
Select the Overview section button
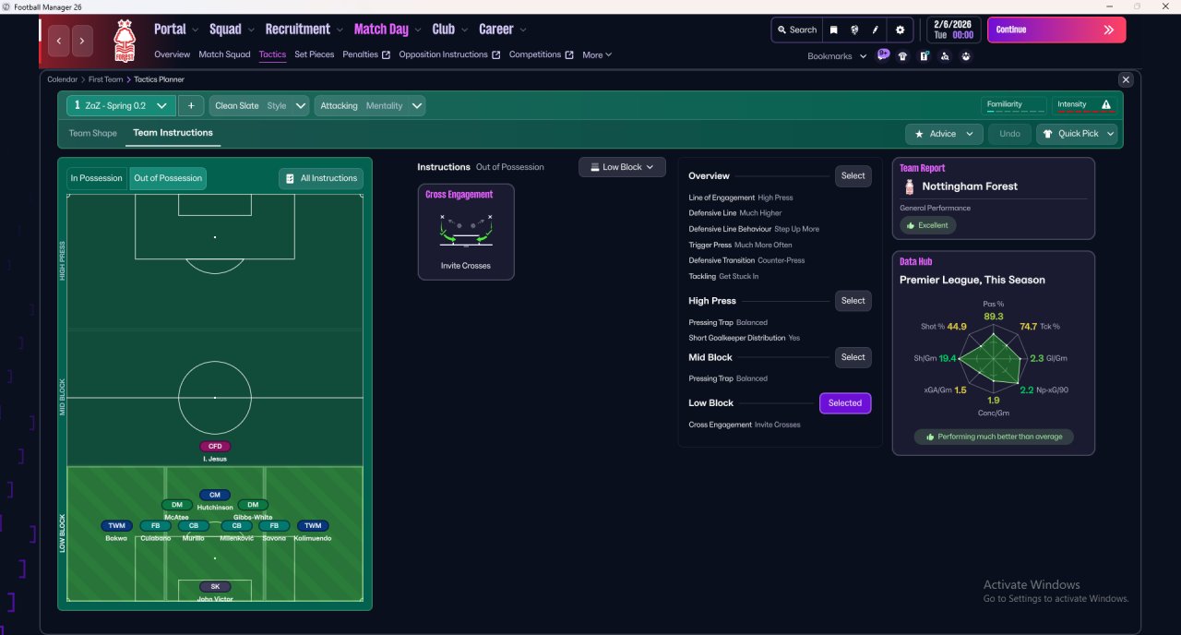pos(853,175)
